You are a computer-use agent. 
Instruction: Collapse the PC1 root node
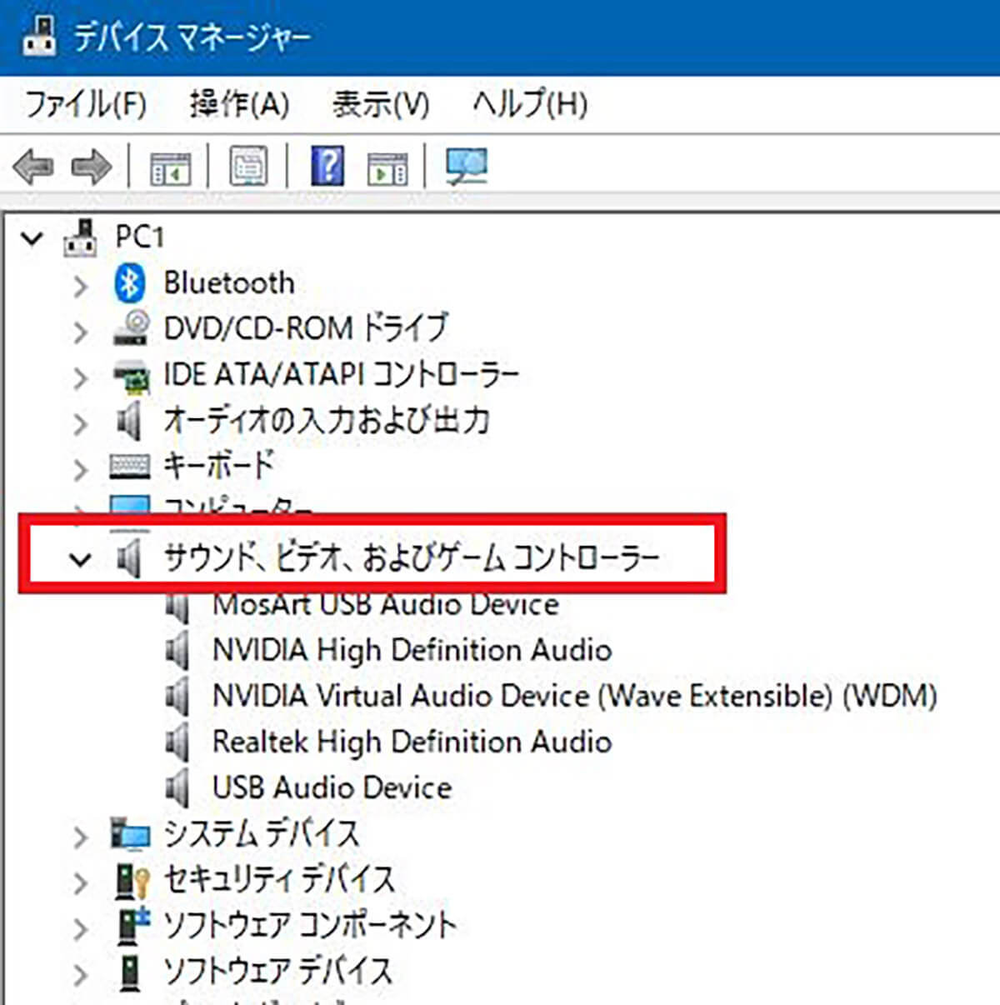point(32,239)
